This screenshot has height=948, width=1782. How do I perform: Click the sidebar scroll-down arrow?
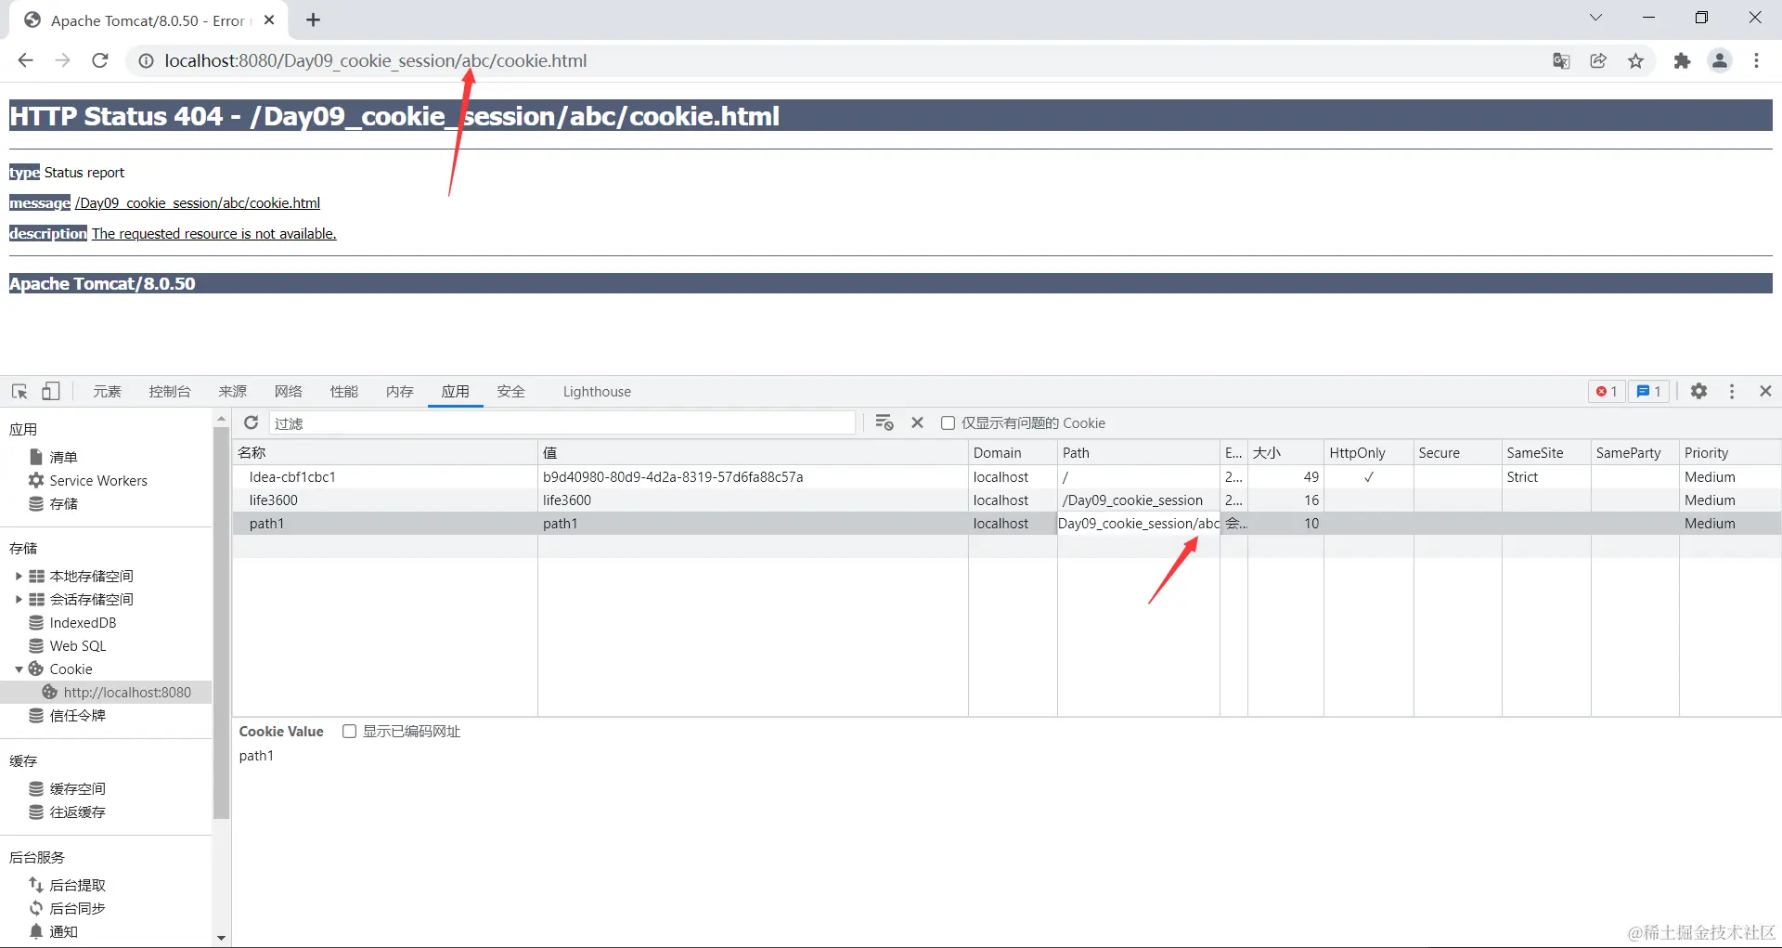(x=221, y=938)
